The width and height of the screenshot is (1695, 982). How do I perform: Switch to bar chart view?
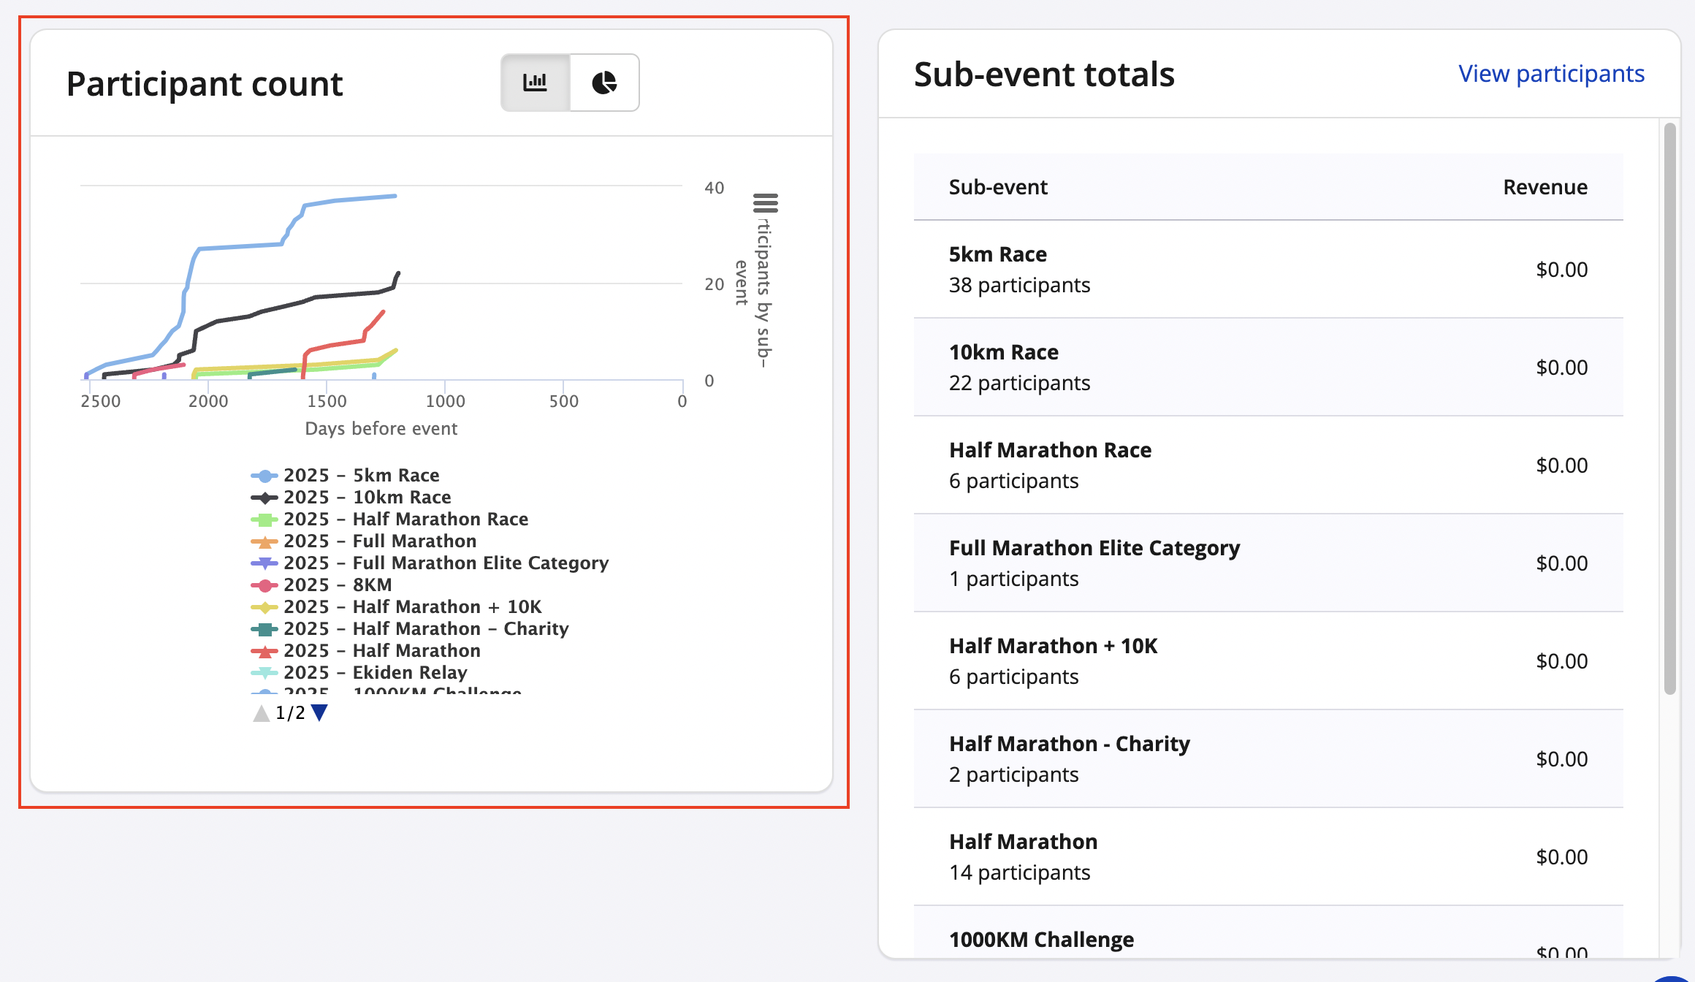point(535,83)
